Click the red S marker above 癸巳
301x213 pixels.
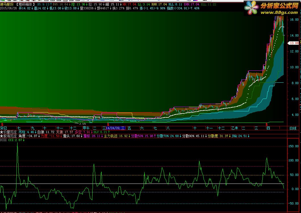tap(2, 125)
